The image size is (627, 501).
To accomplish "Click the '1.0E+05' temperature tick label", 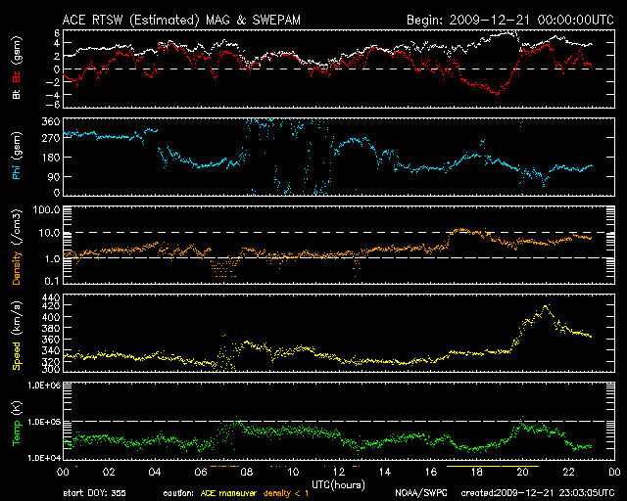I will tap(44, 422).
